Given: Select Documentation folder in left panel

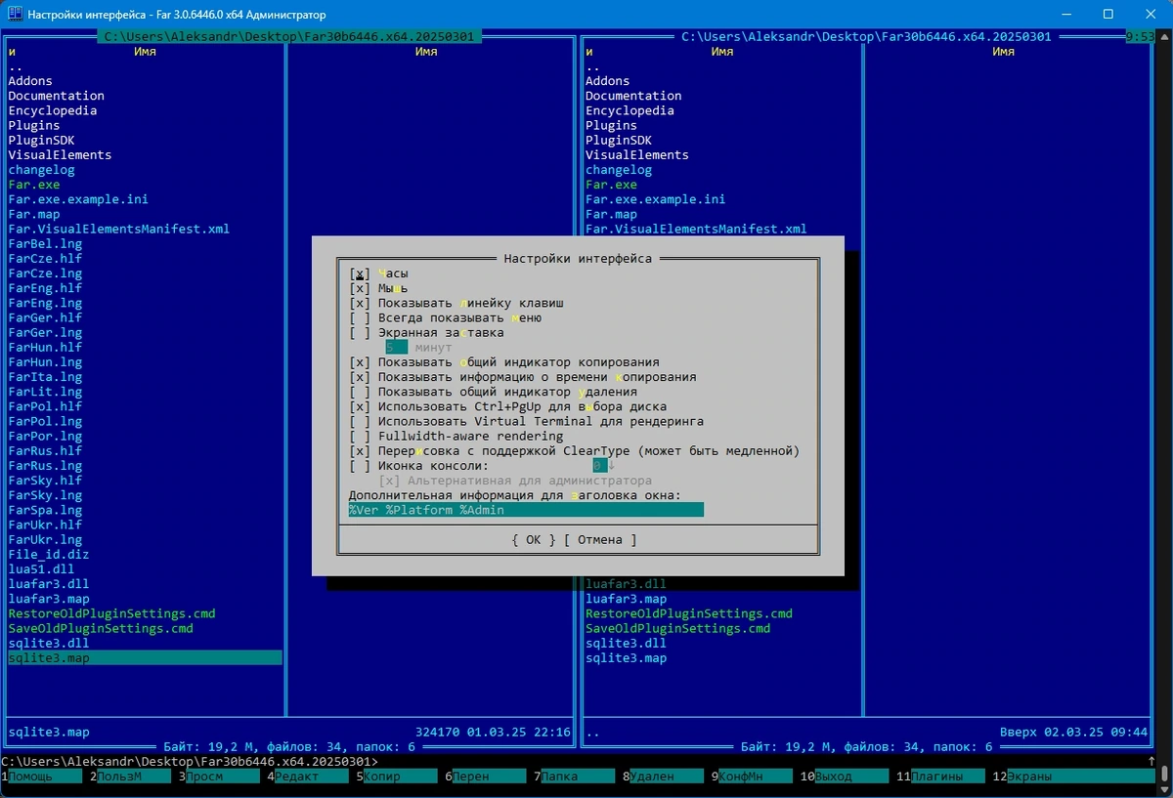Looking at the screenshot, I should pos(57,96).
